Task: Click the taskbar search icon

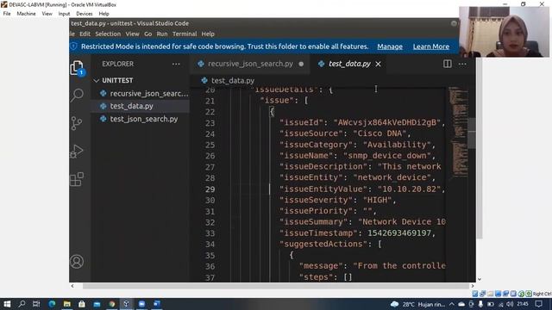Action: click(22, 304)
